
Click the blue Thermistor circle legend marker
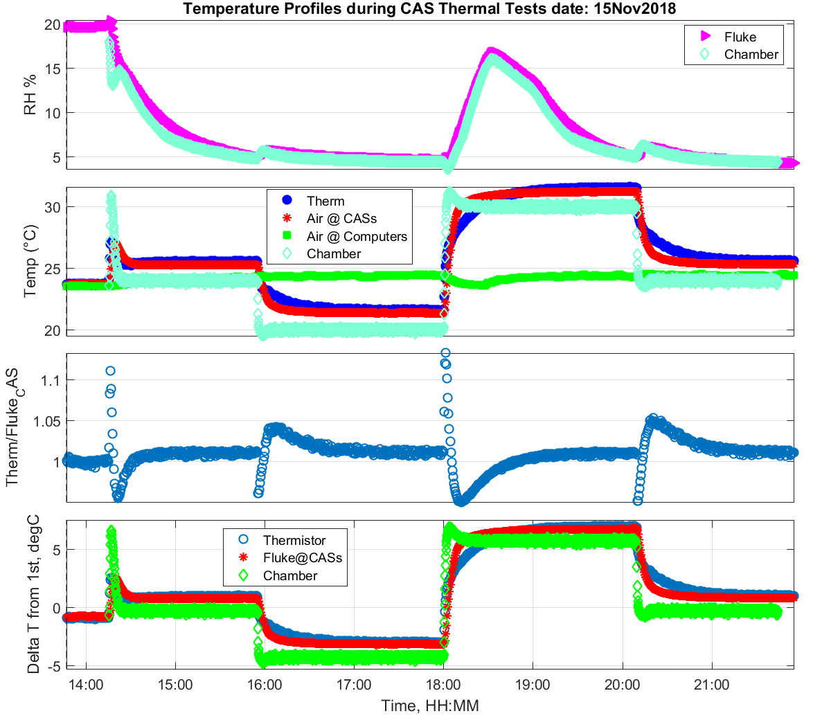click(x=243, y=540)
